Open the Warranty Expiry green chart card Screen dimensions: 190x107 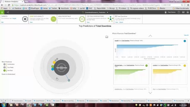point(131,74)
